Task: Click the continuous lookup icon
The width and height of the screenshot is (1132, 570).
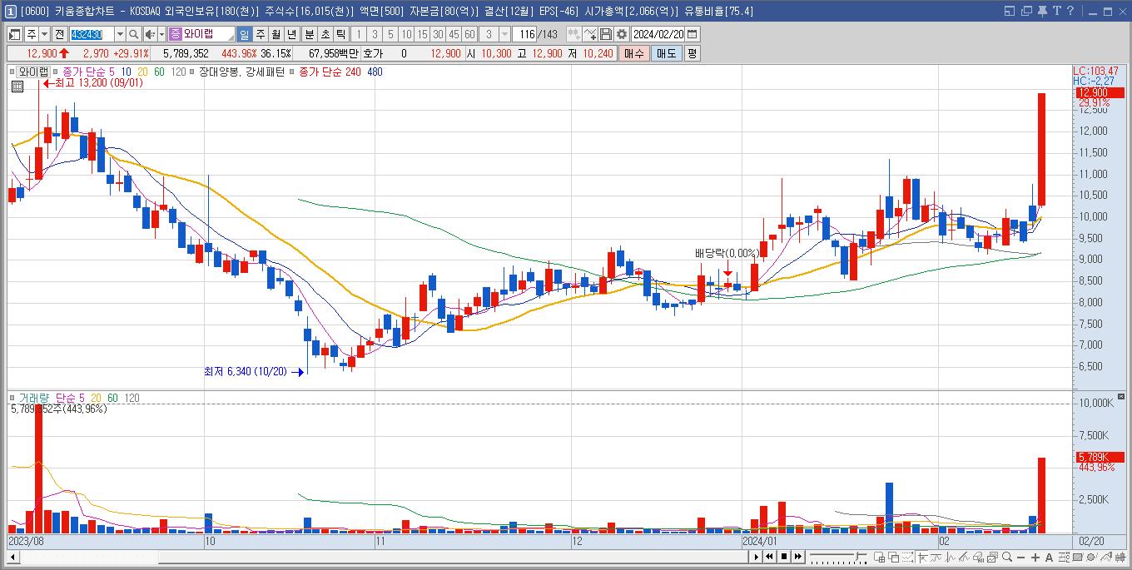Action: [x=573, y=34]
